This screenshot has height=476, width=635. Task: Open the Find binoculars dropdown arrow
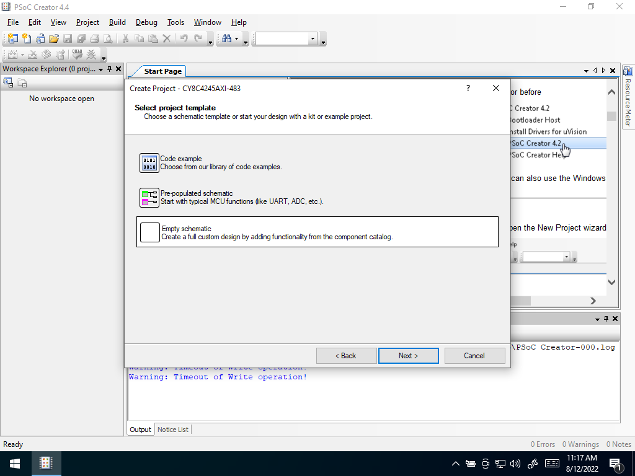pos(236,39)
